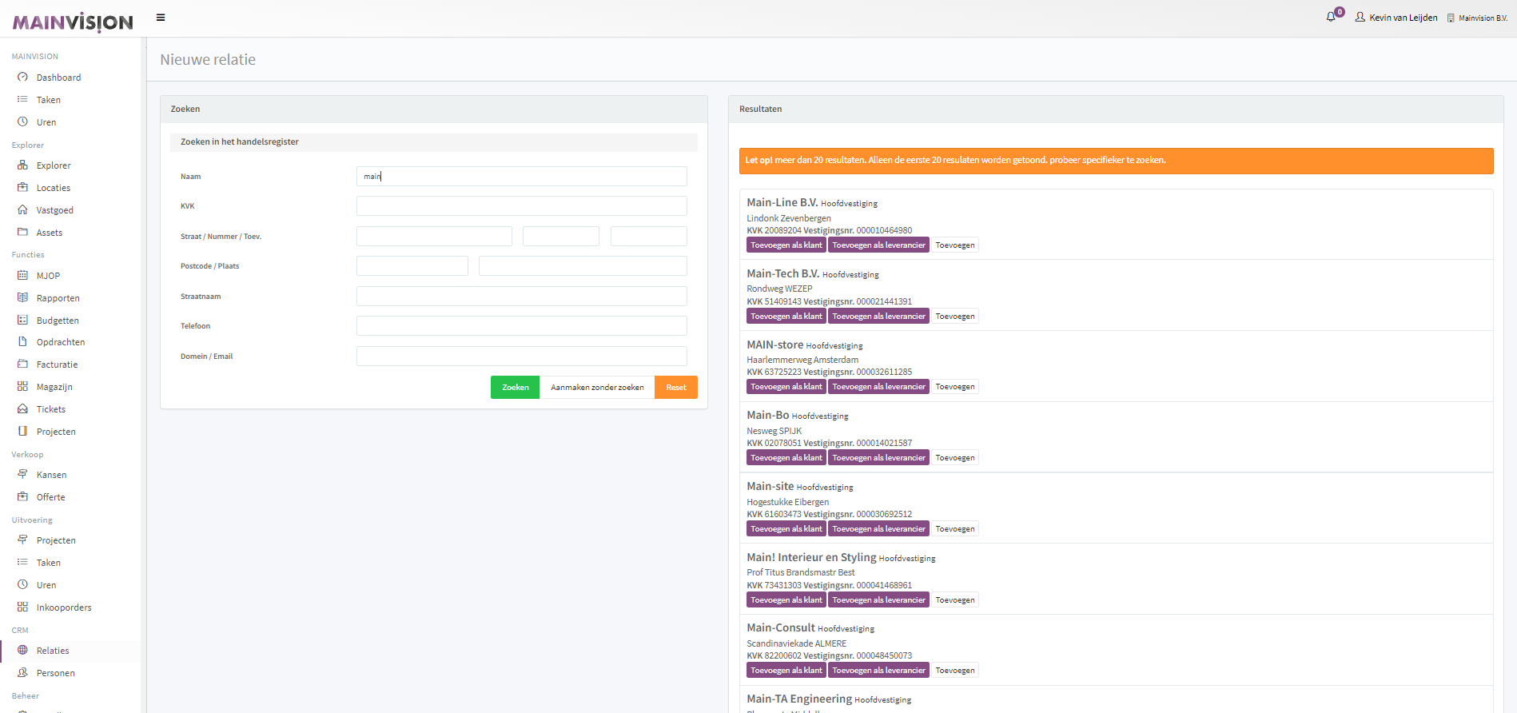Open the Kevin van Leijden user menu
The height and width of the screenshot is (713, 1517).
point(1396,18)
